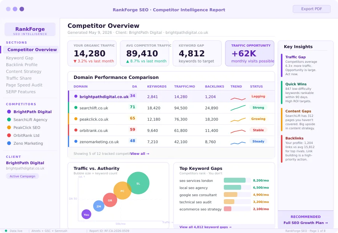Click brightpathdigital.co.uk domain row
The image size is (338, 233).
pyautogui.click(x=171, y=97)
